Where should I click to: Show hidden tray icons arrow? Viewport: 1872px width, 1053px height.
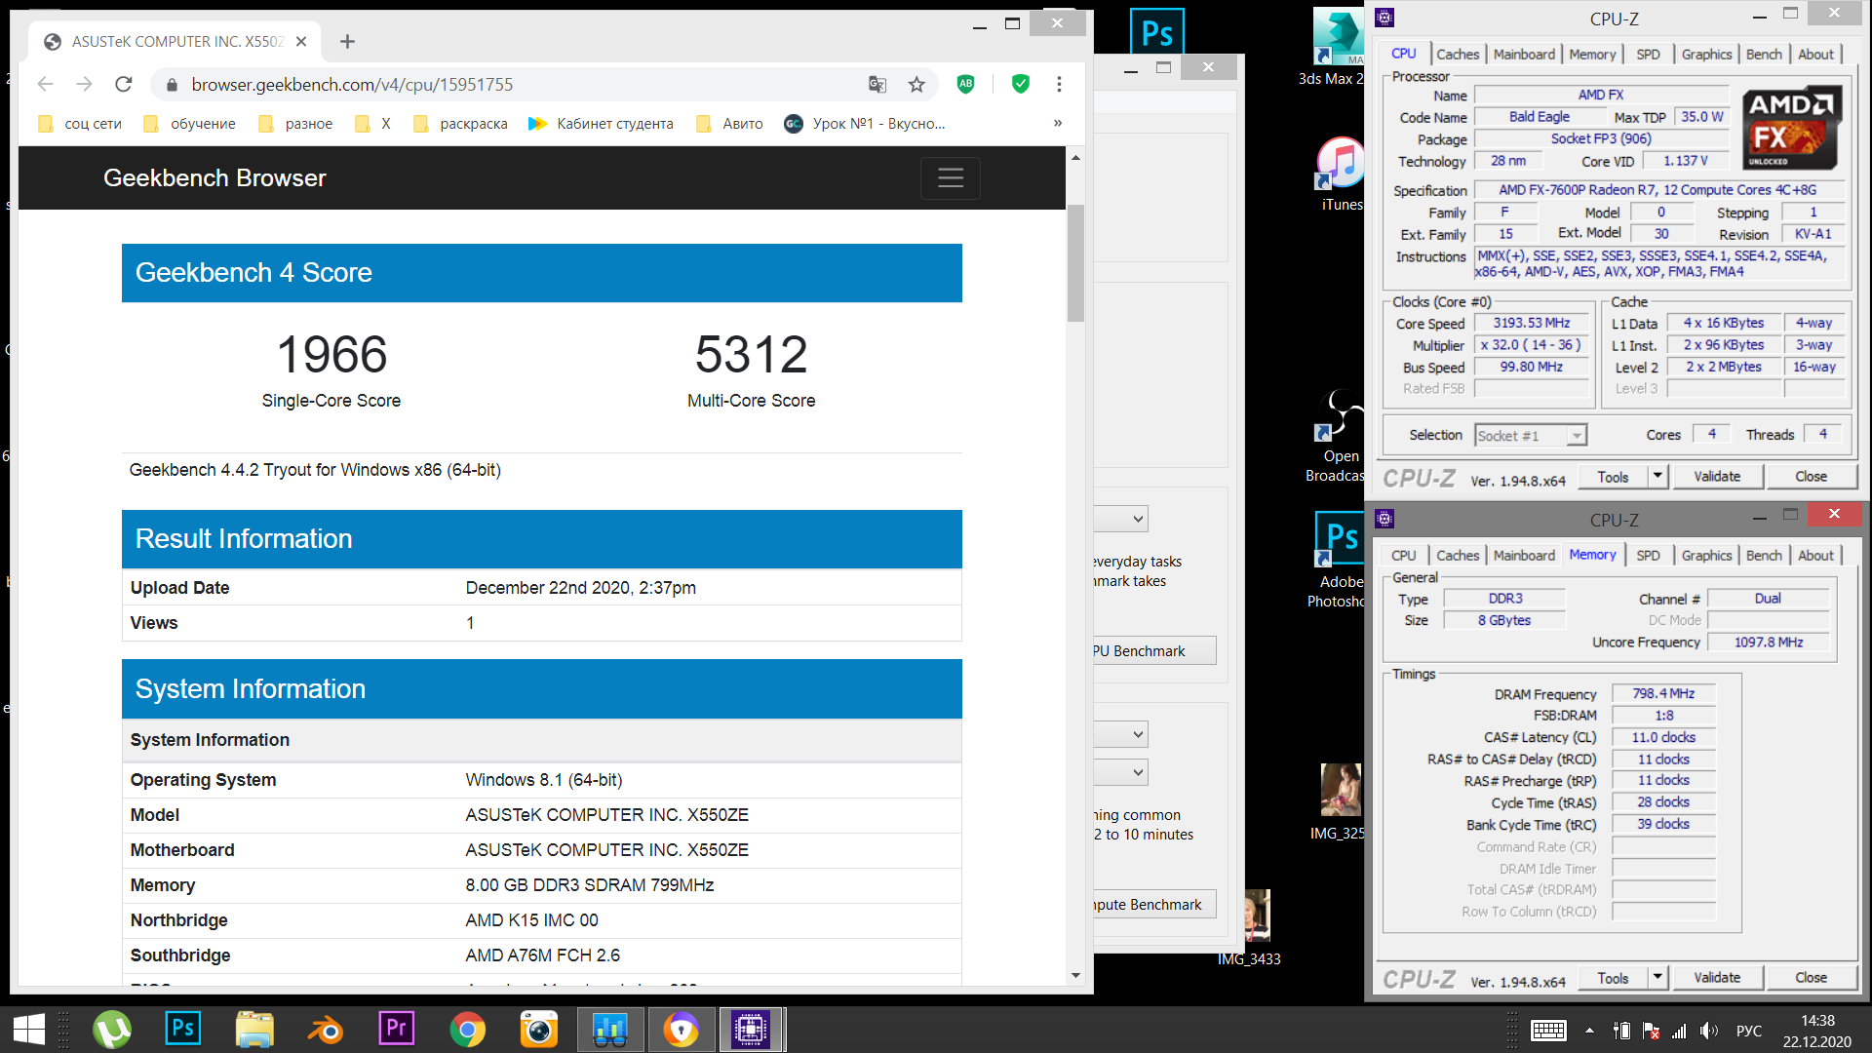click(1589, 1031)
